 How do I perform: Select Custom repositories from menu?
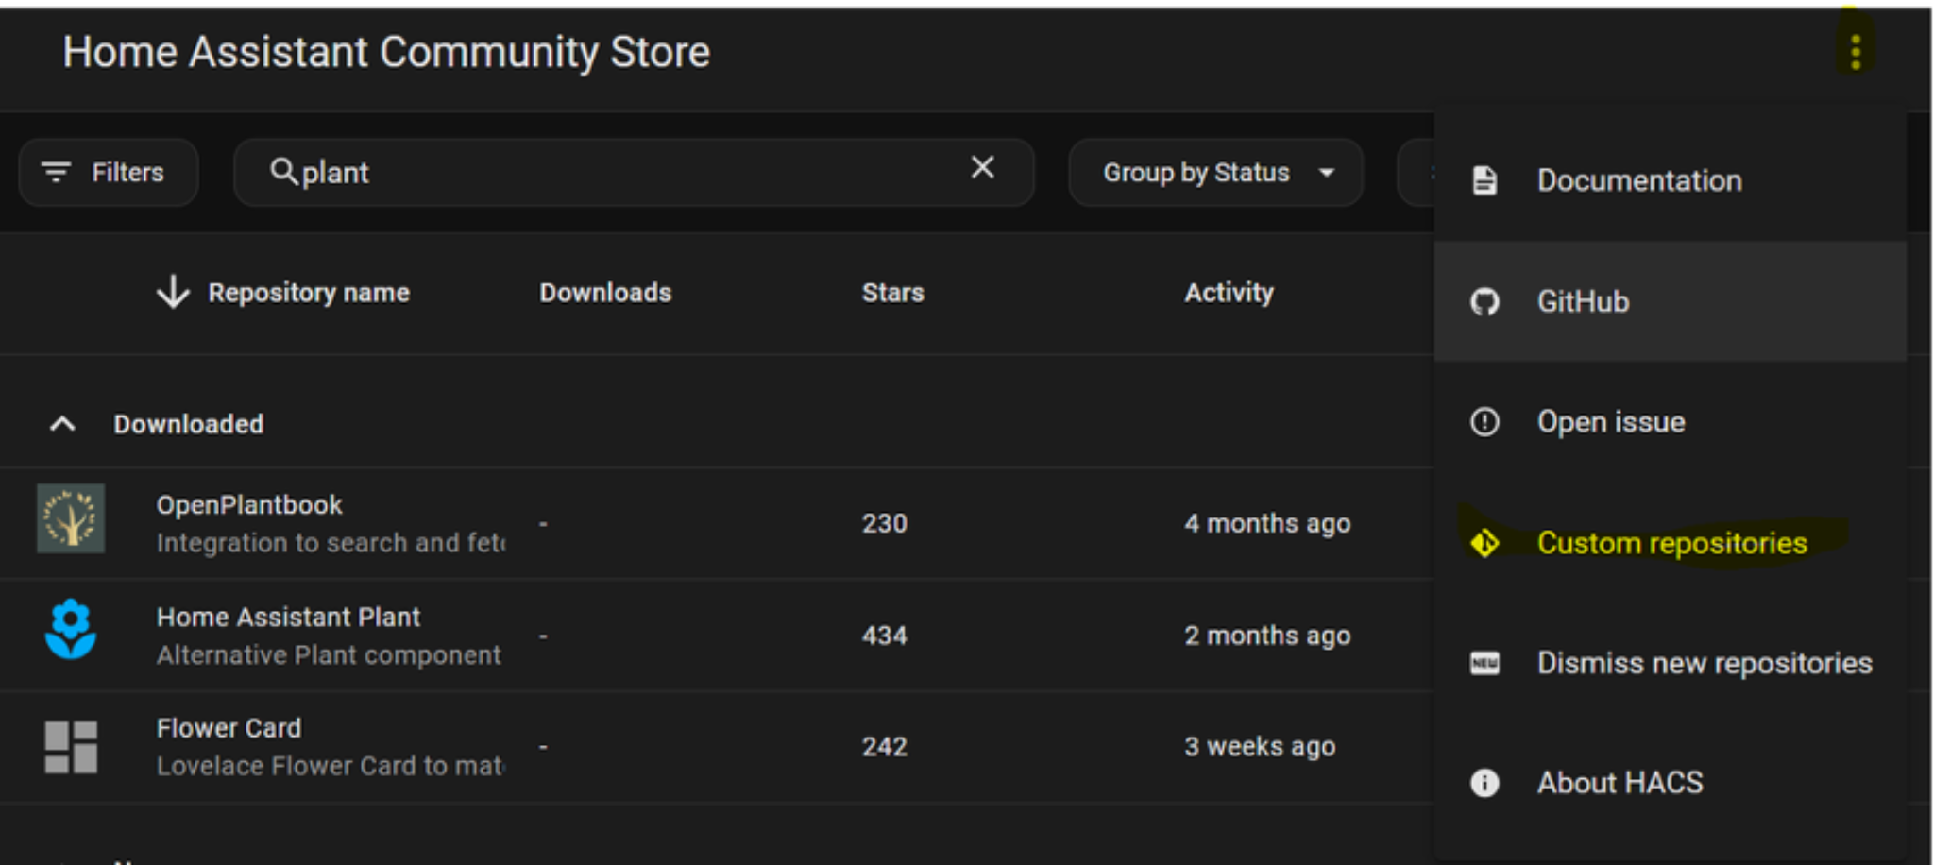[x=1671, y=543]
